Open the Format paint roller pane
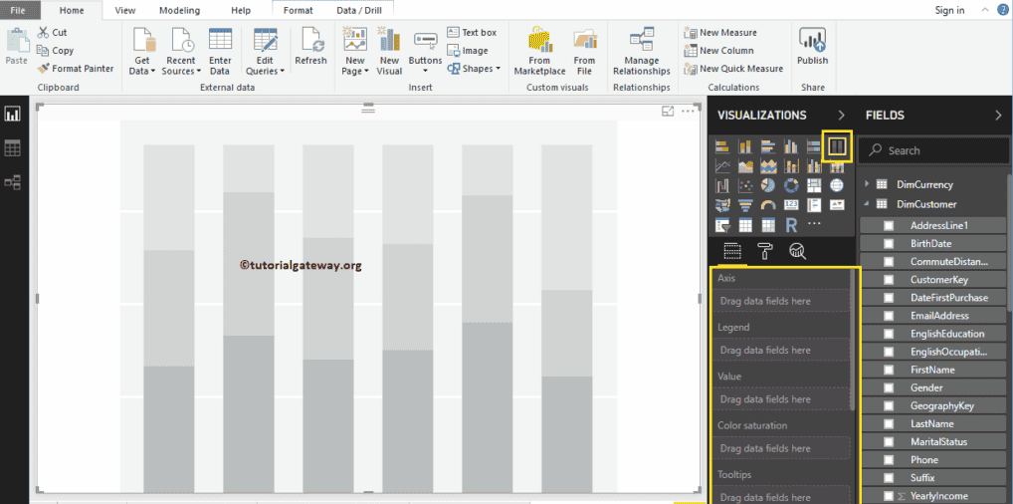Viewport: 1013px width, 504px height. (x=765, y=251)
